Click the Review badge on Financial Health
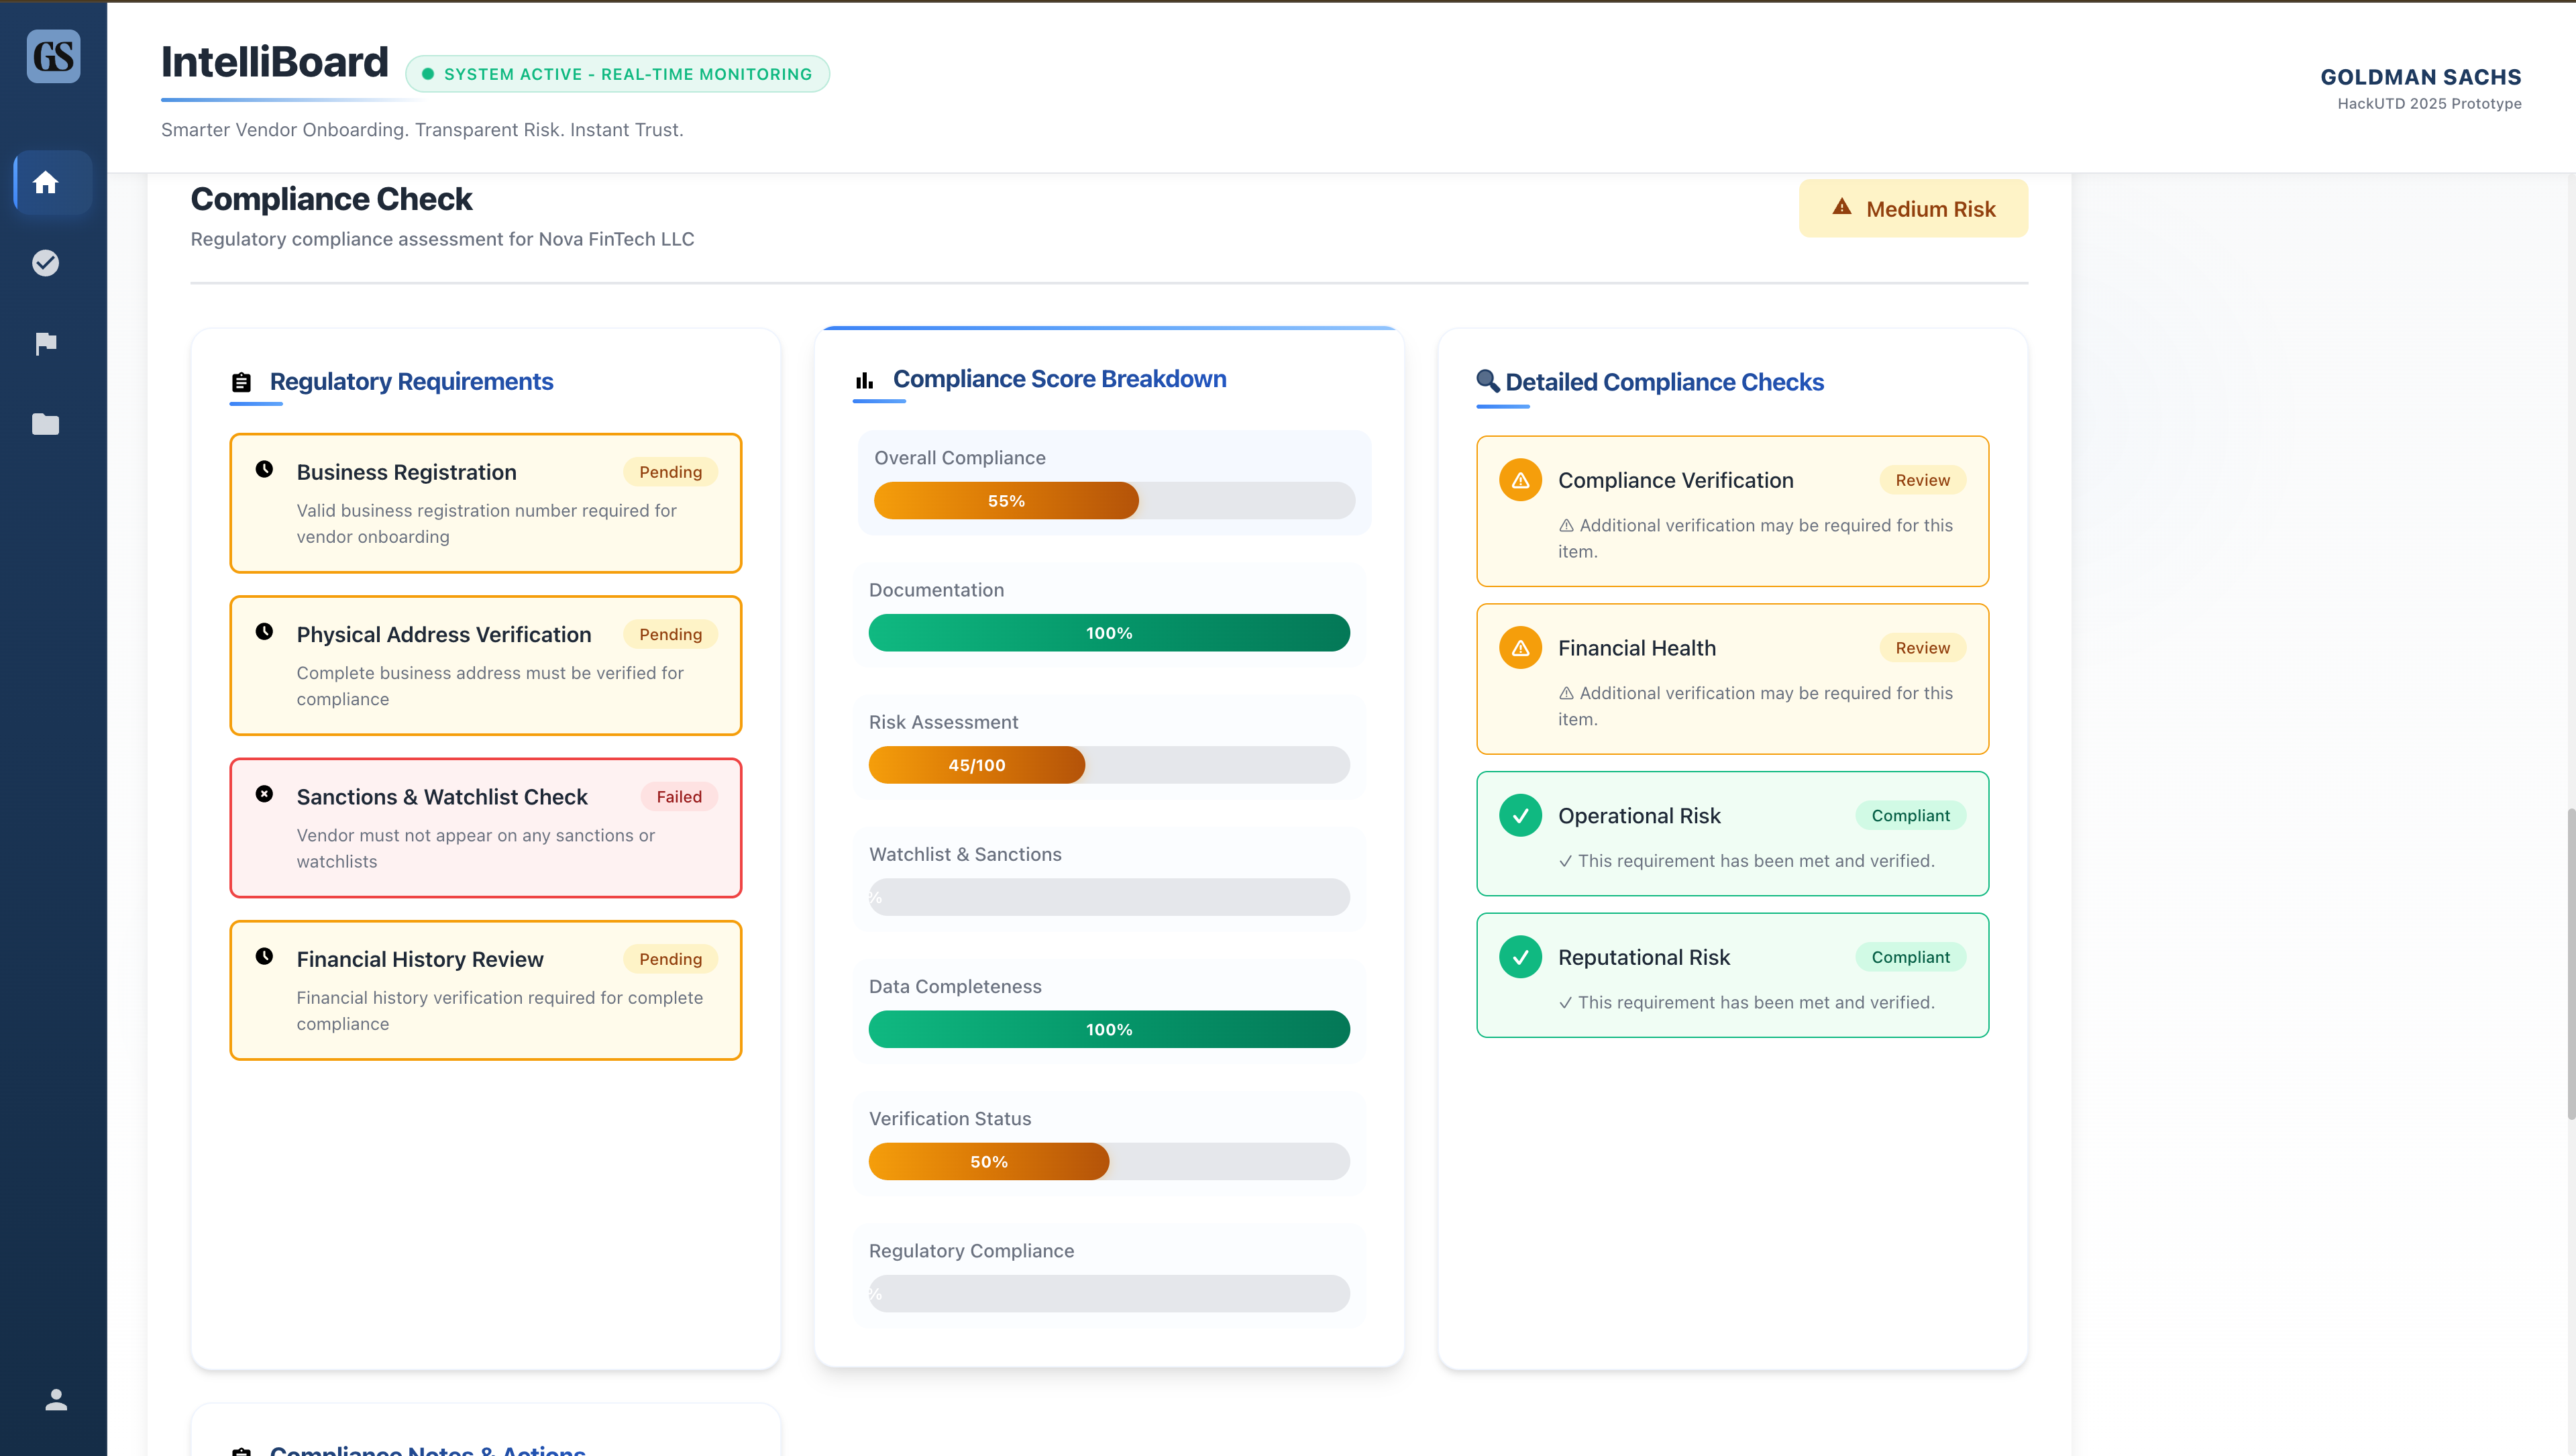 [1921, 648]
